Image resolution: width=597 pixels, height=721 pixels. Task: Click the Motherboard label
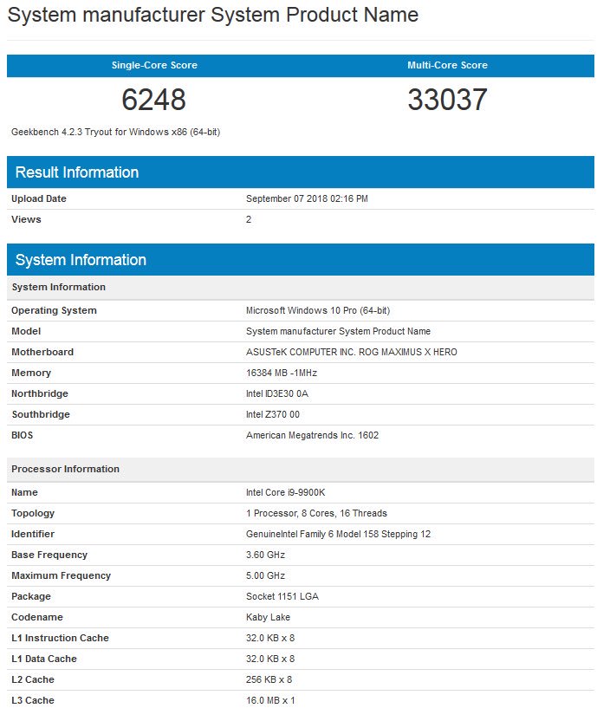click(42, 352)
